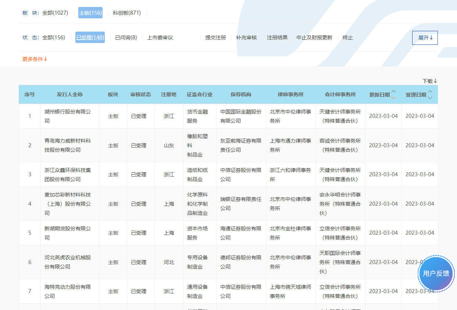
Task: Open the 用户反馈 floating feedback bubble
Action: click(x=436, y=273)
